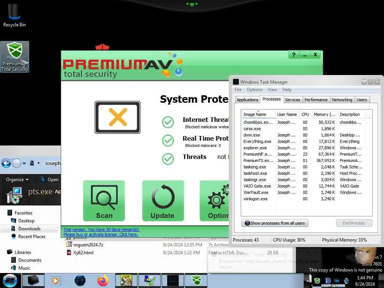Click the trial version license link
The width and height of the screenshot is (384, 288).
click(101, 229)
